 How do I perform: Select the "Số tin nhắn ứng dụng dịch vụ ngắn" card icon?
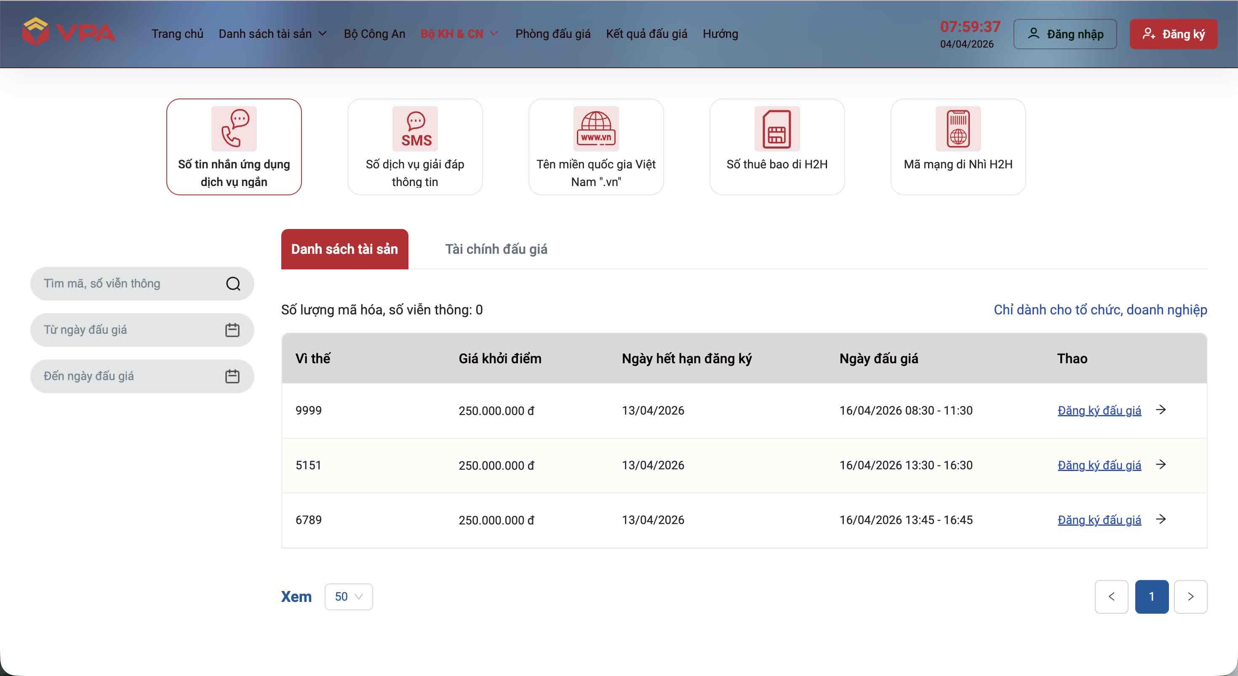234,128
